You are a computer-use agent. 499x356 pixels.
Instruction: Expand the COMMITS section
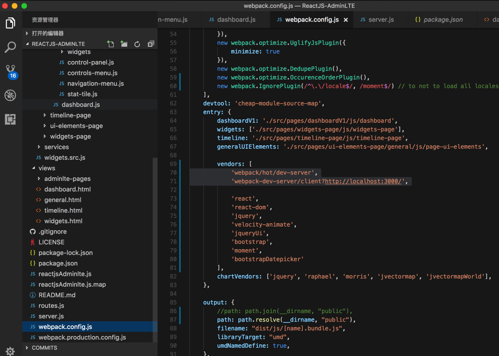point(44,348)
